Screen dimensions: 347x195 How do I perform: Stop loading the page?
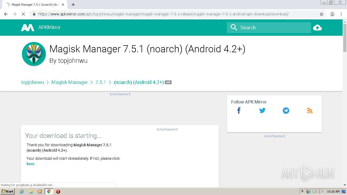click(23, 14)
